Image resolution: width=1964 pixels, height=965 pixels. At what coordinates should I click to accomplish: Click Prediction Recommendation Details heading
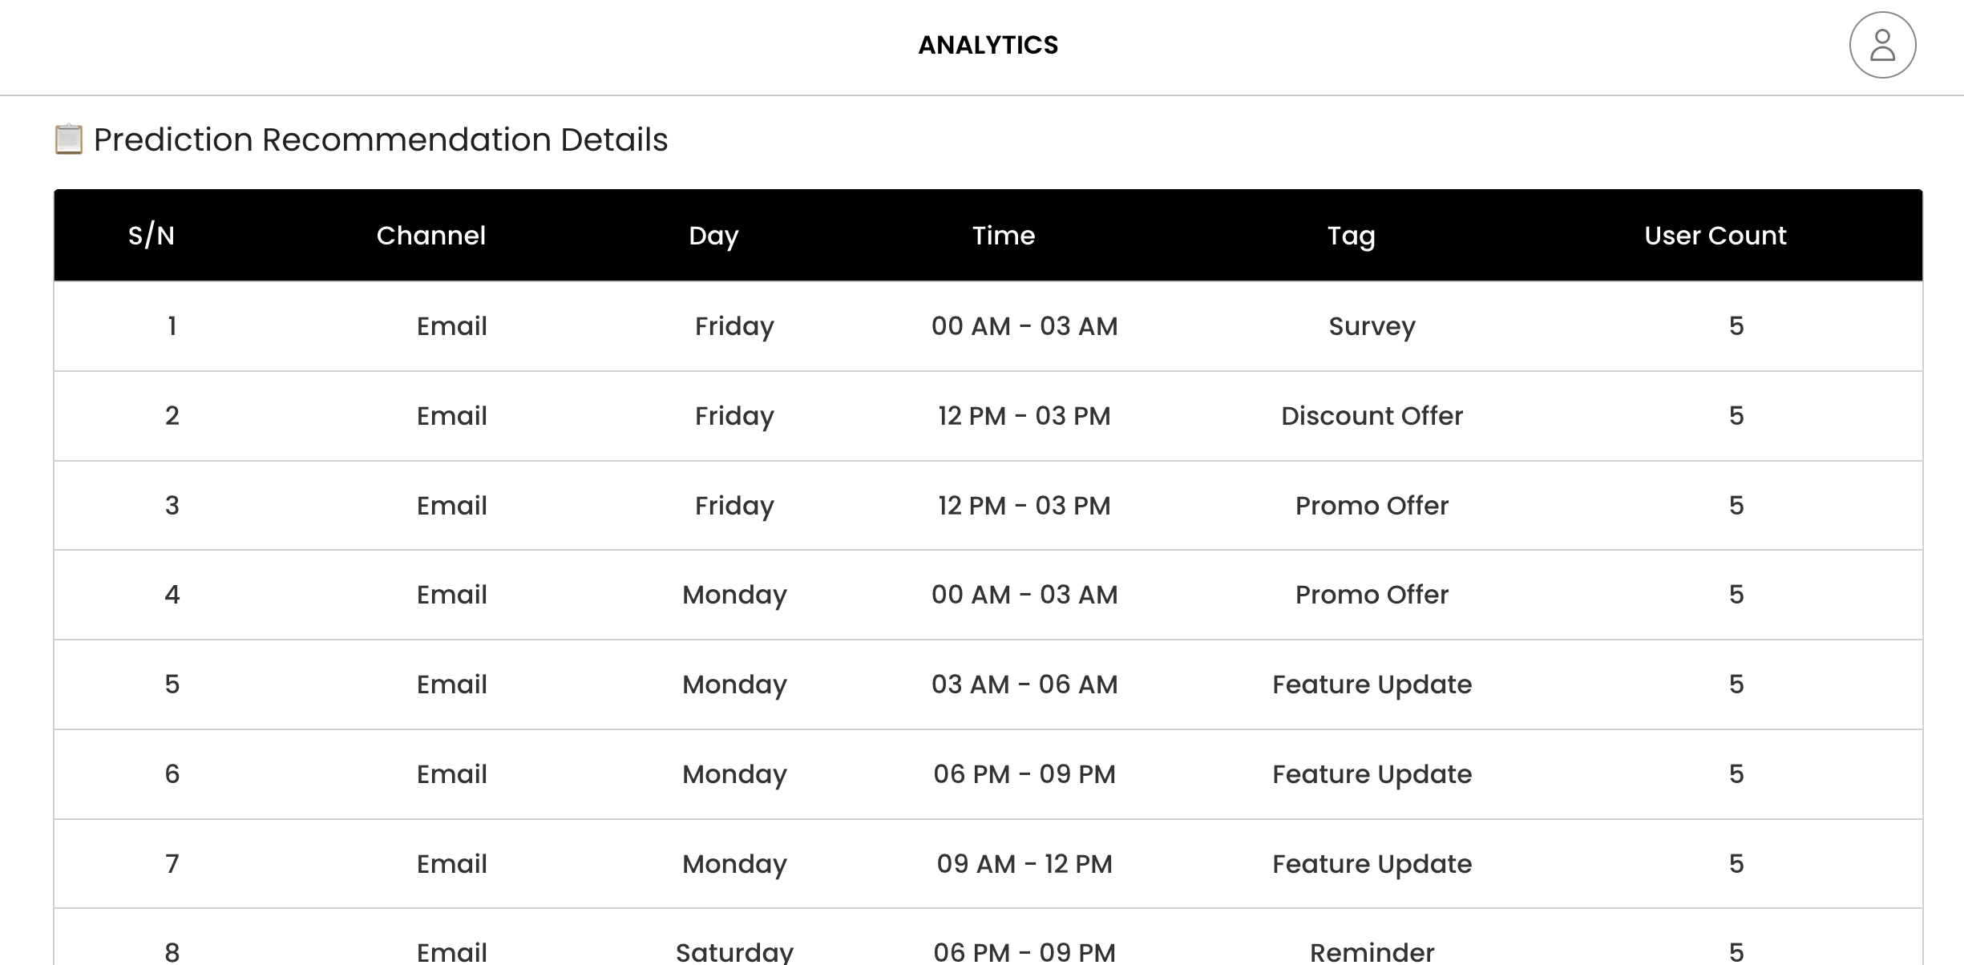pyautogui.click(x=380, y=139)
